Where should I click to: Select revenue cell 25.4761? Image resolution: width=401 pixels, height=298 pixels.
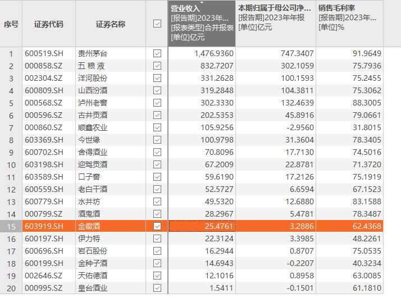coord(202,226)
